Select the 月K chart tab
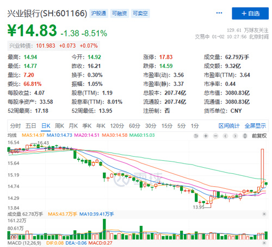Image resolution: width=272 pixels, height=247 pixels. 73,126
